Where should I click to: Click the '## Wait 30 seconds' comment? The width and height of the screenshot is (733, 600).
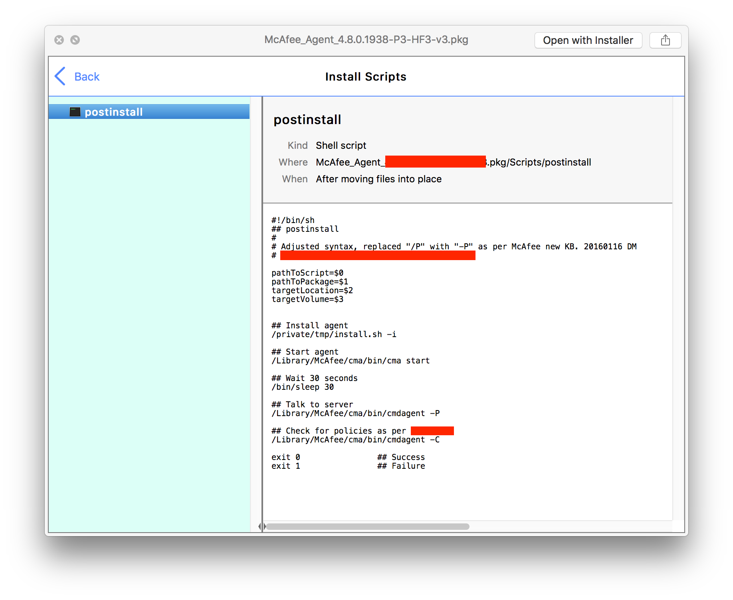point(315,378)
